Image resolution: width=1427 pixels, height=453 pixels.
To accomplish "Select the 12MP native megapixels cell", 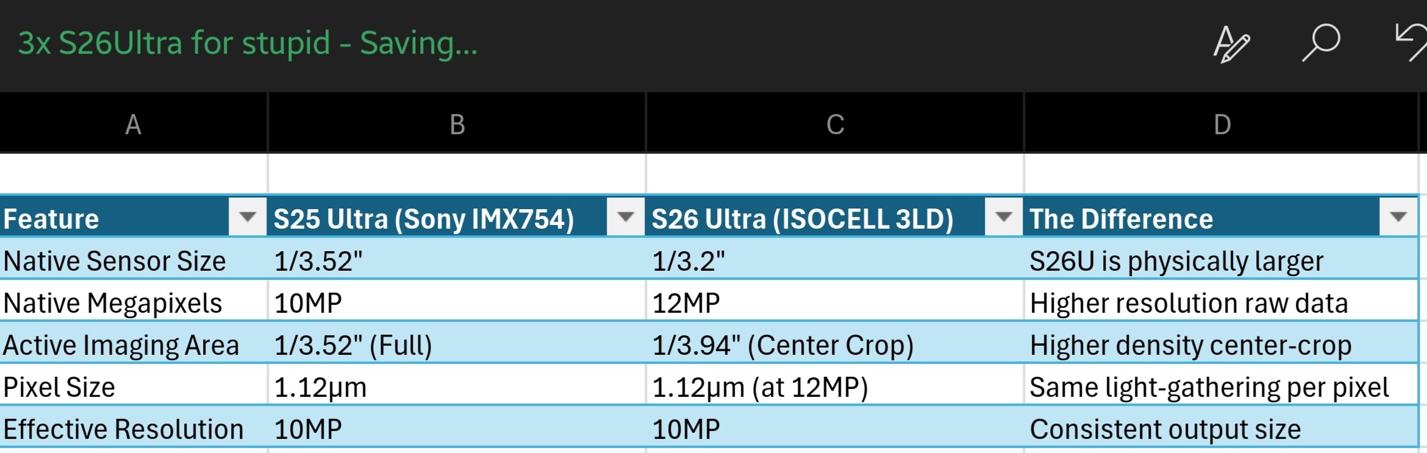I will point(686,303).
